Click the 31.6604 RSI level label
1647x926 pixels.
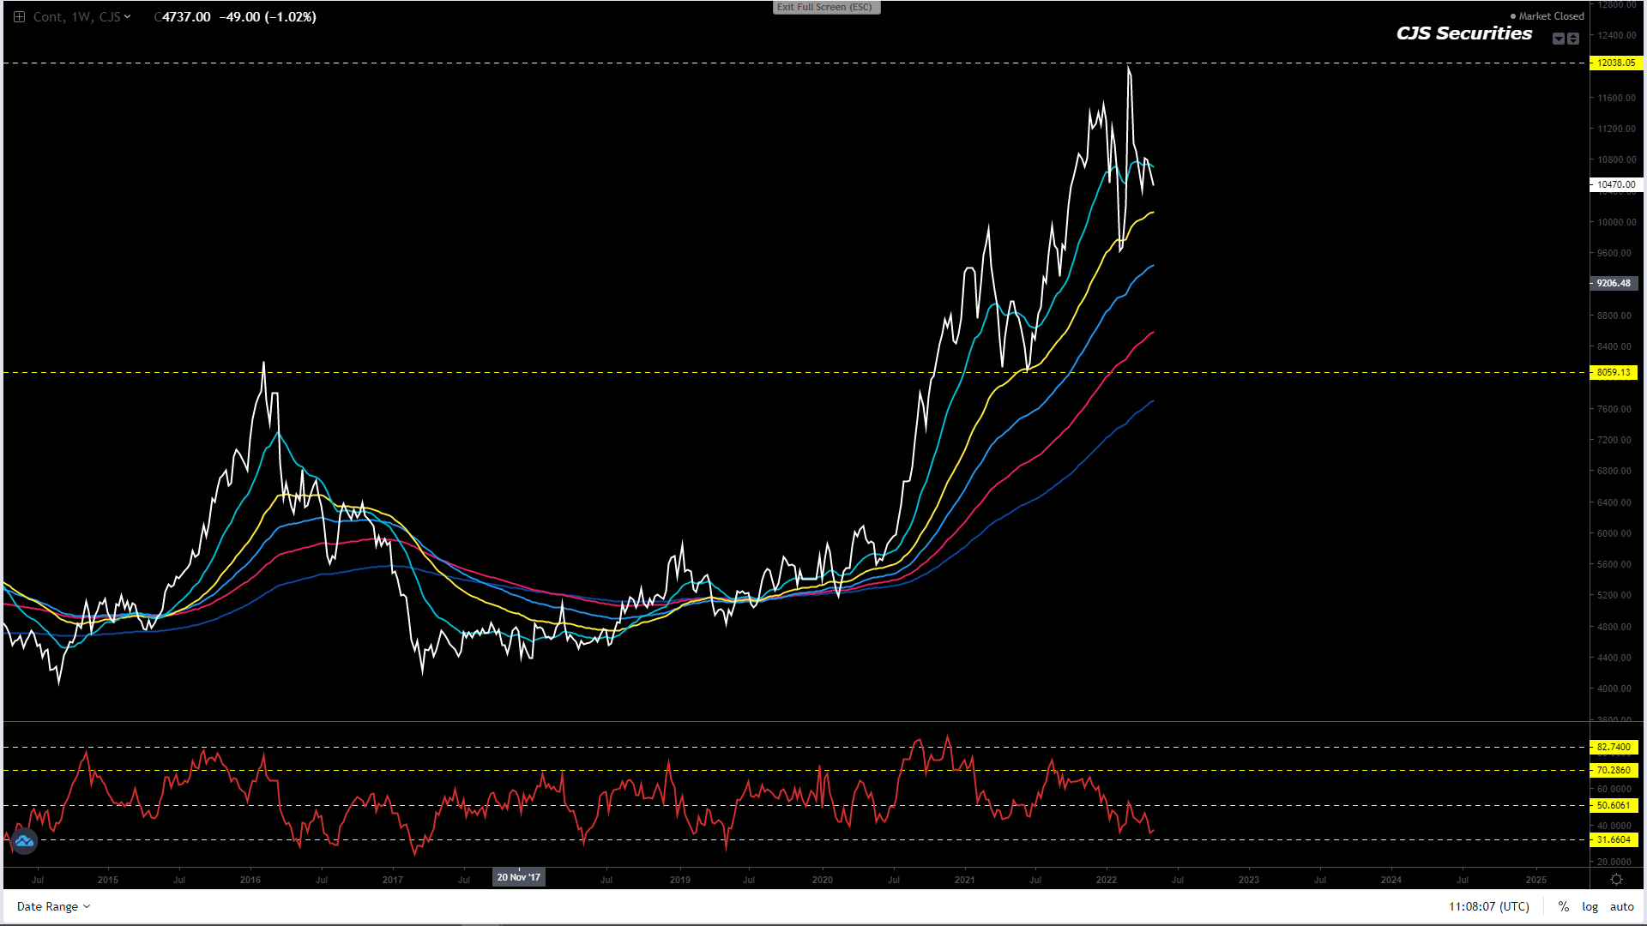[1614, 839]
